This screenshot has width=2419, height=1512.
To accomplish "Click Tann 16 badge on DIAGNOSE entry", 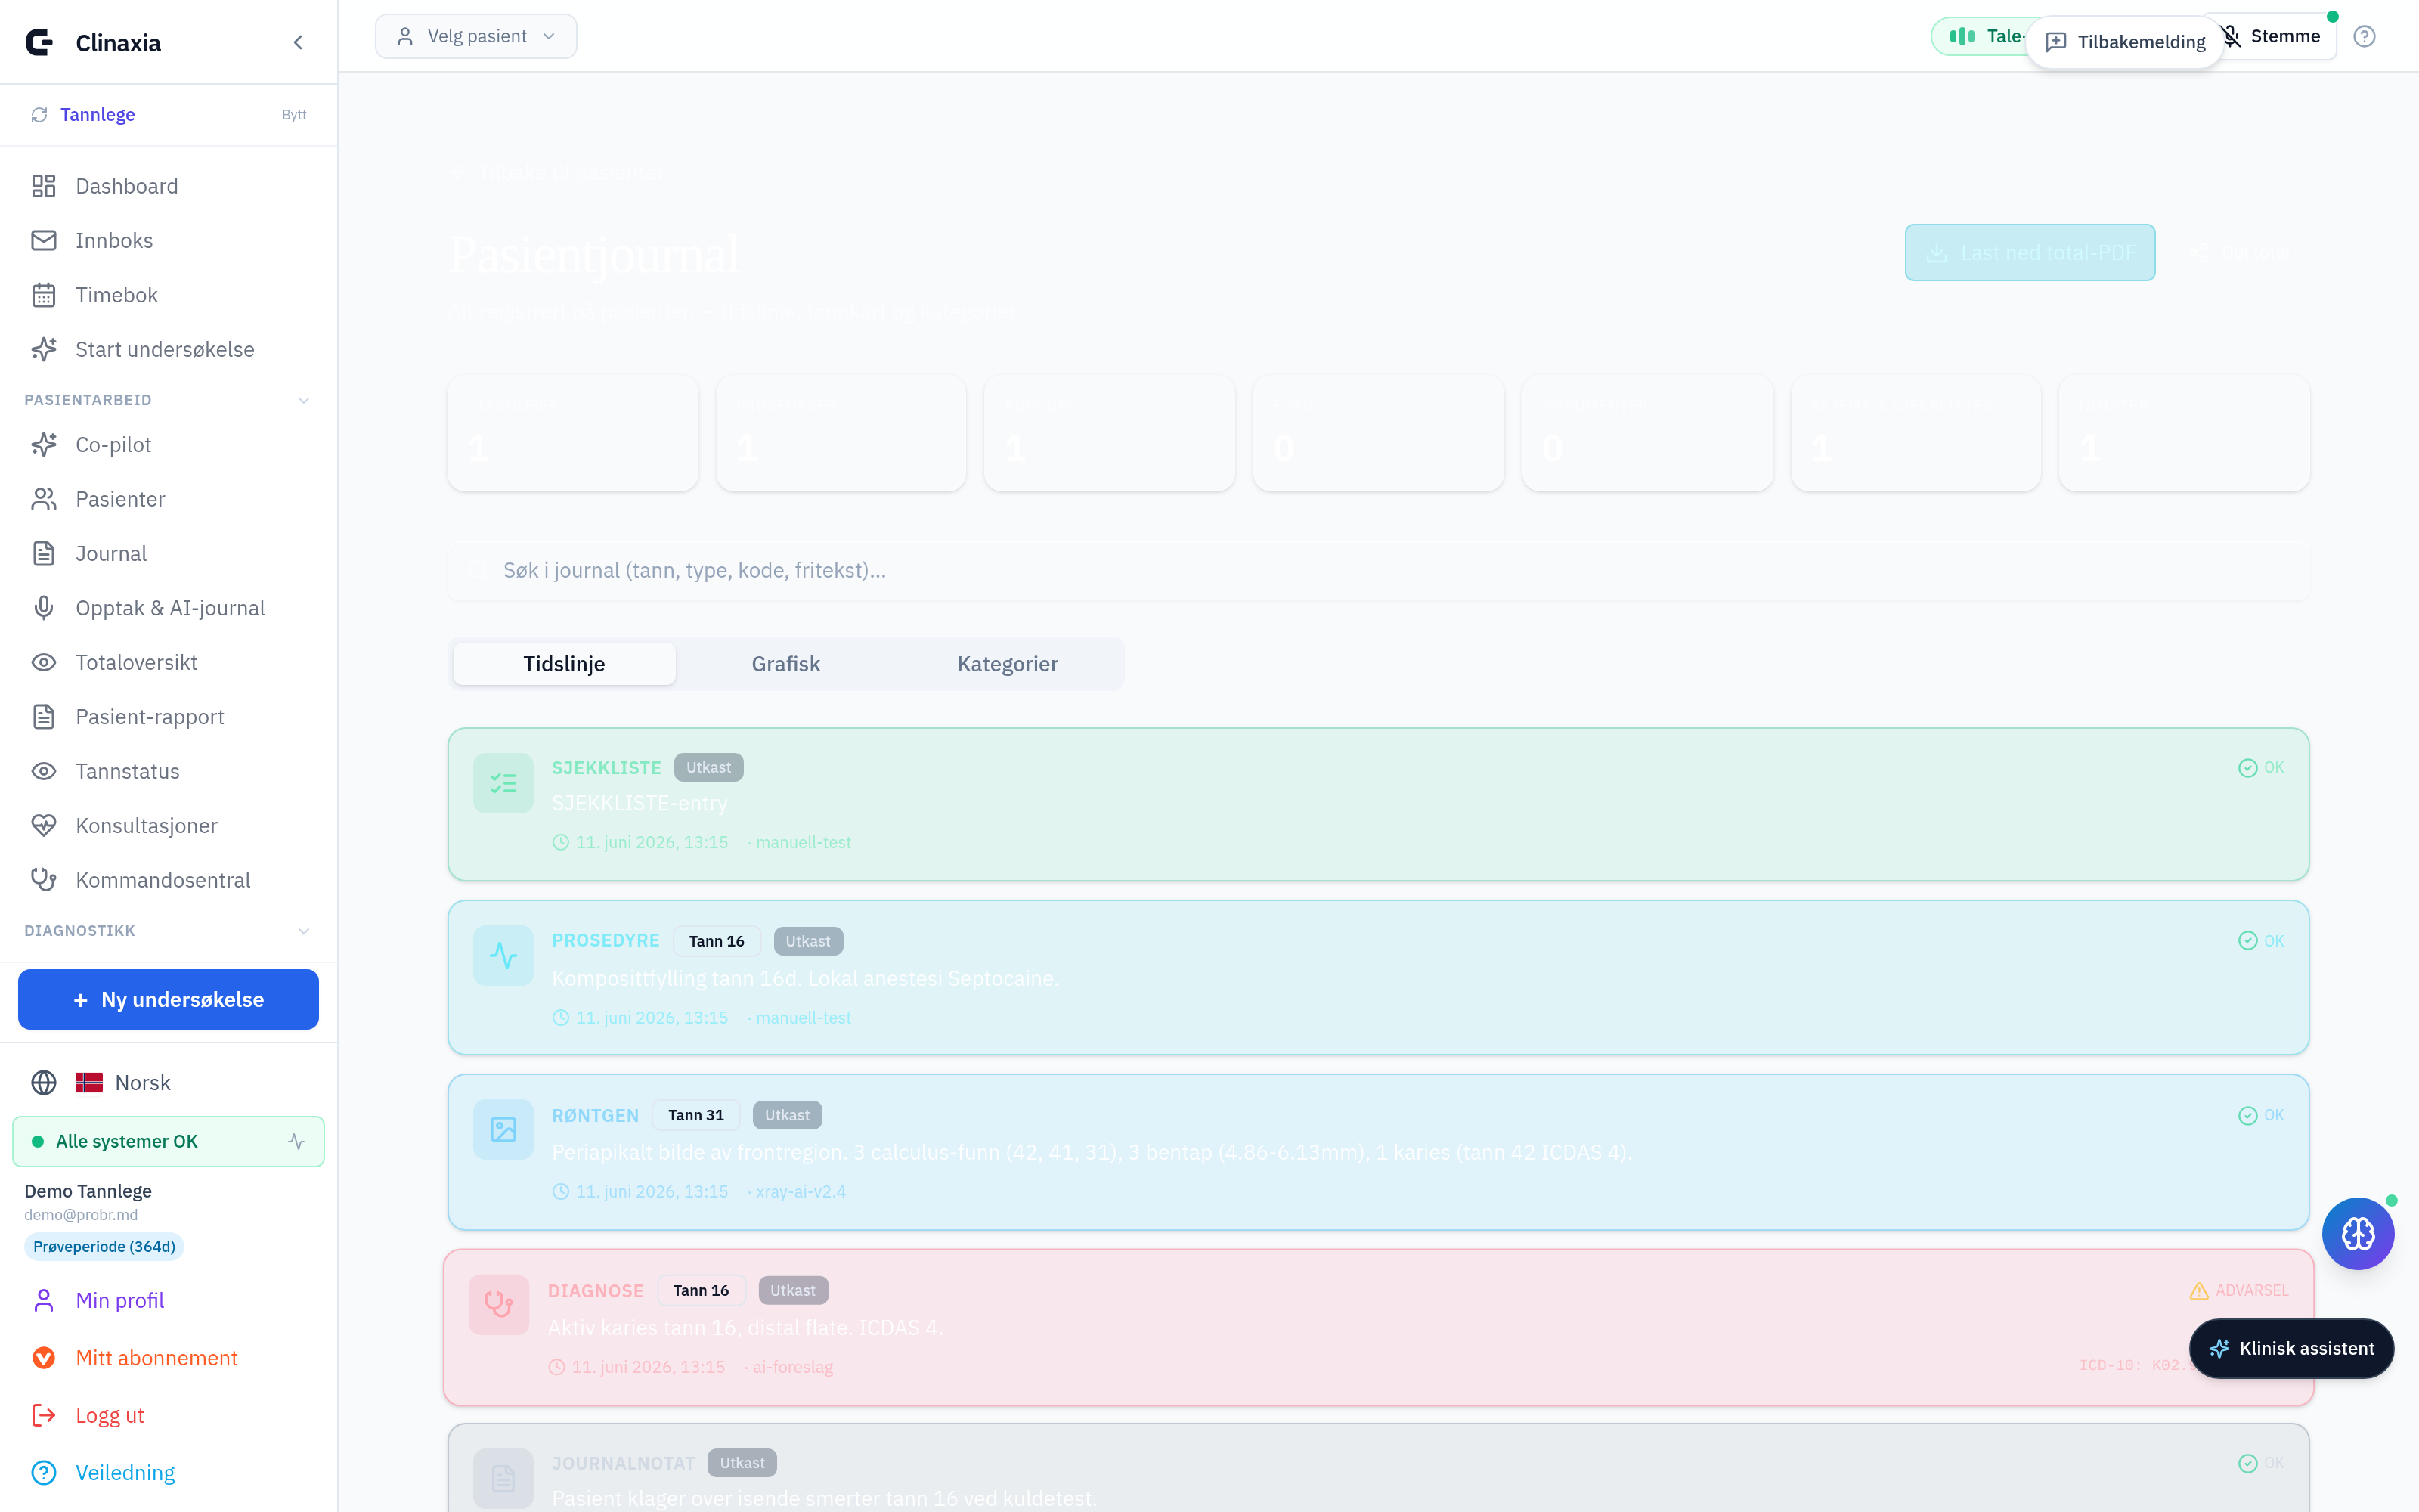I will (701, 1290).
